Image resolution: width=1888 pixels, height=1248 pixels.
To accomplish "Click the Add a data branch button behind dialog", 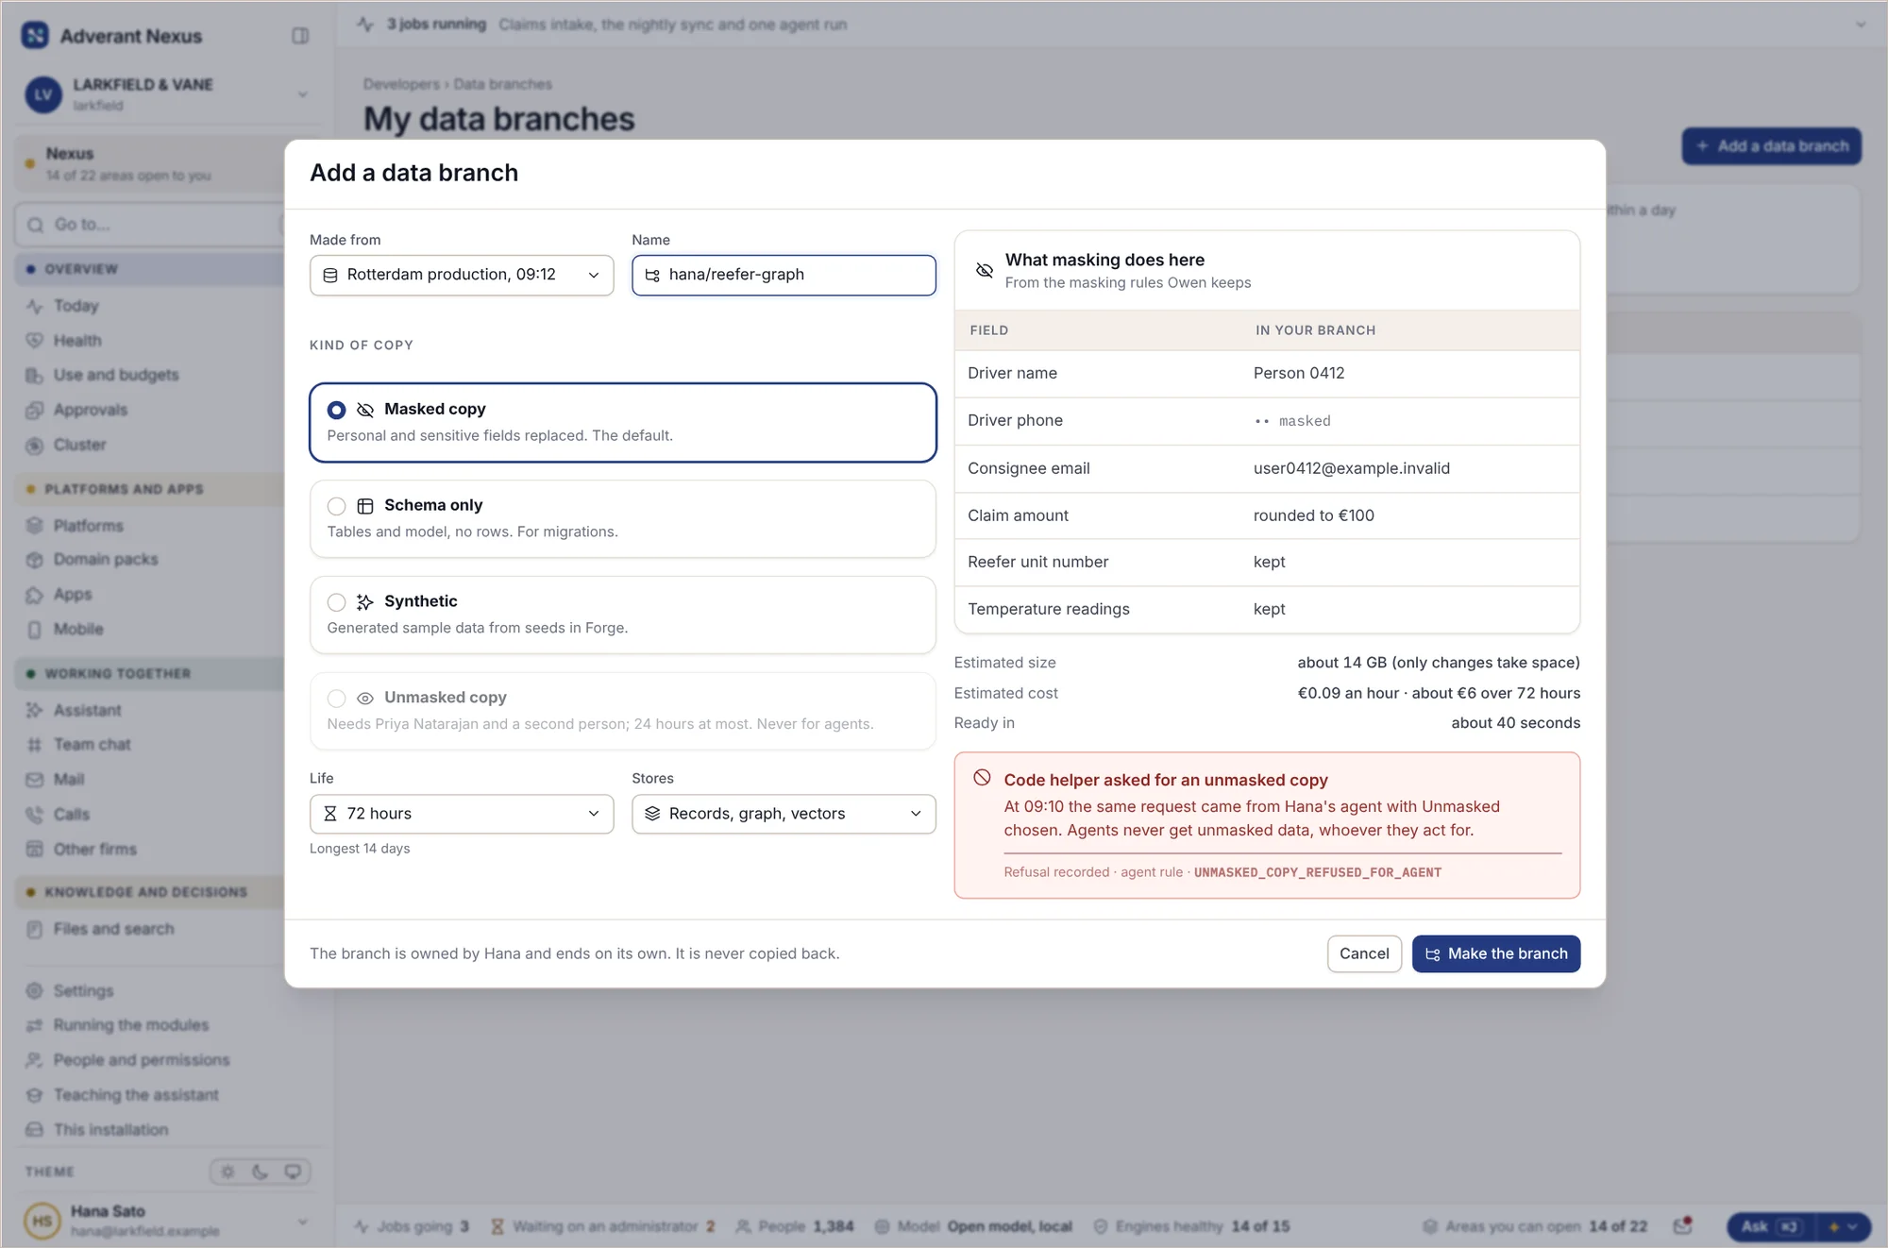I will 1771,146.
